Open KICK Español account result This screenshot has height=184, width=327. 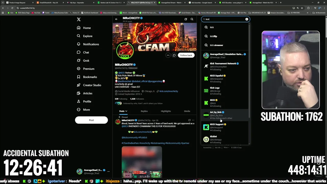coord(225,78)
